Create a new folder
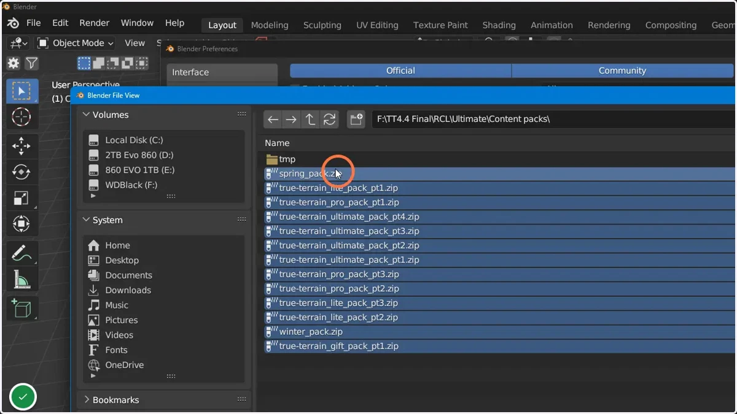The image size is (737, 414). pos(356,119)
